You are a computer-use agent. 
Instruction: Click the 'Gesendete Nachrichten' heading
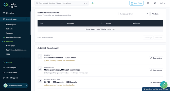pyautogui.click(x=48, y=13)
